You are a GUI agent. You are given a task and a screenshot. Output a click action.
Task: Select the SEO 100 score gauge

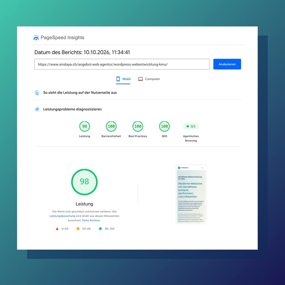pos(164,126)
